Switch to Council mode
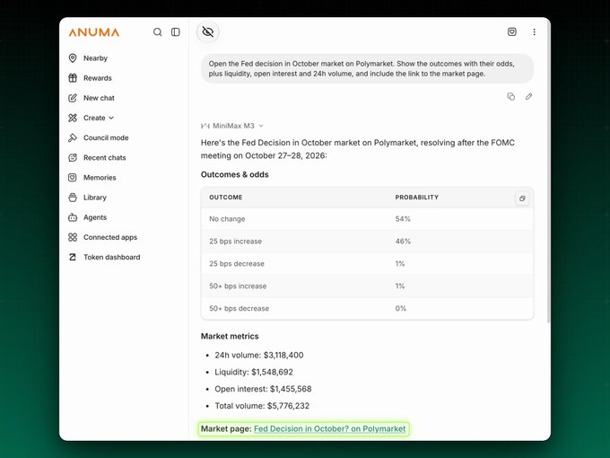Screen dimensions: 610x458 pos(106,137)
